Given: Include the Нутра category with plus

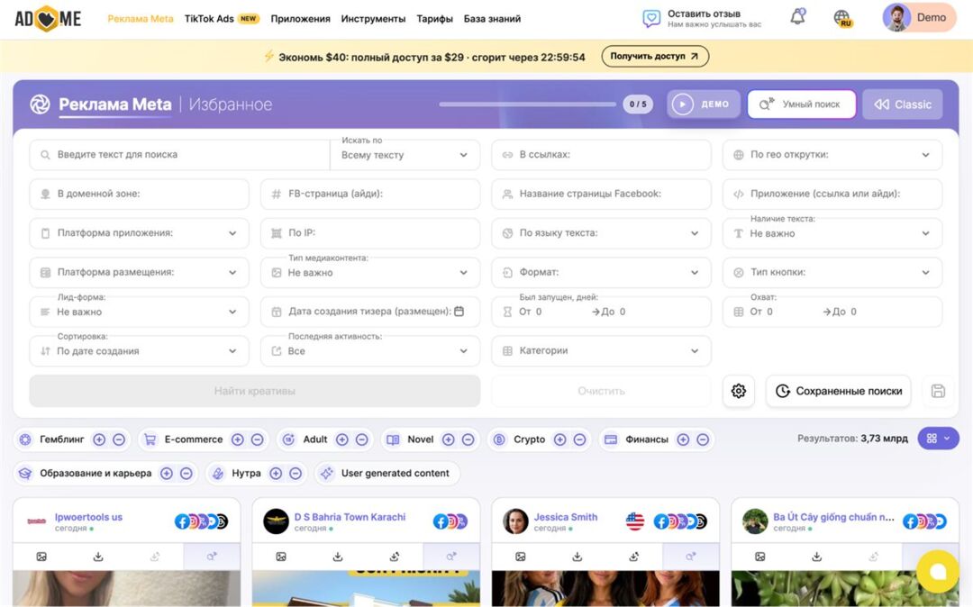Looking at the screenshot, I should [277, 474].
